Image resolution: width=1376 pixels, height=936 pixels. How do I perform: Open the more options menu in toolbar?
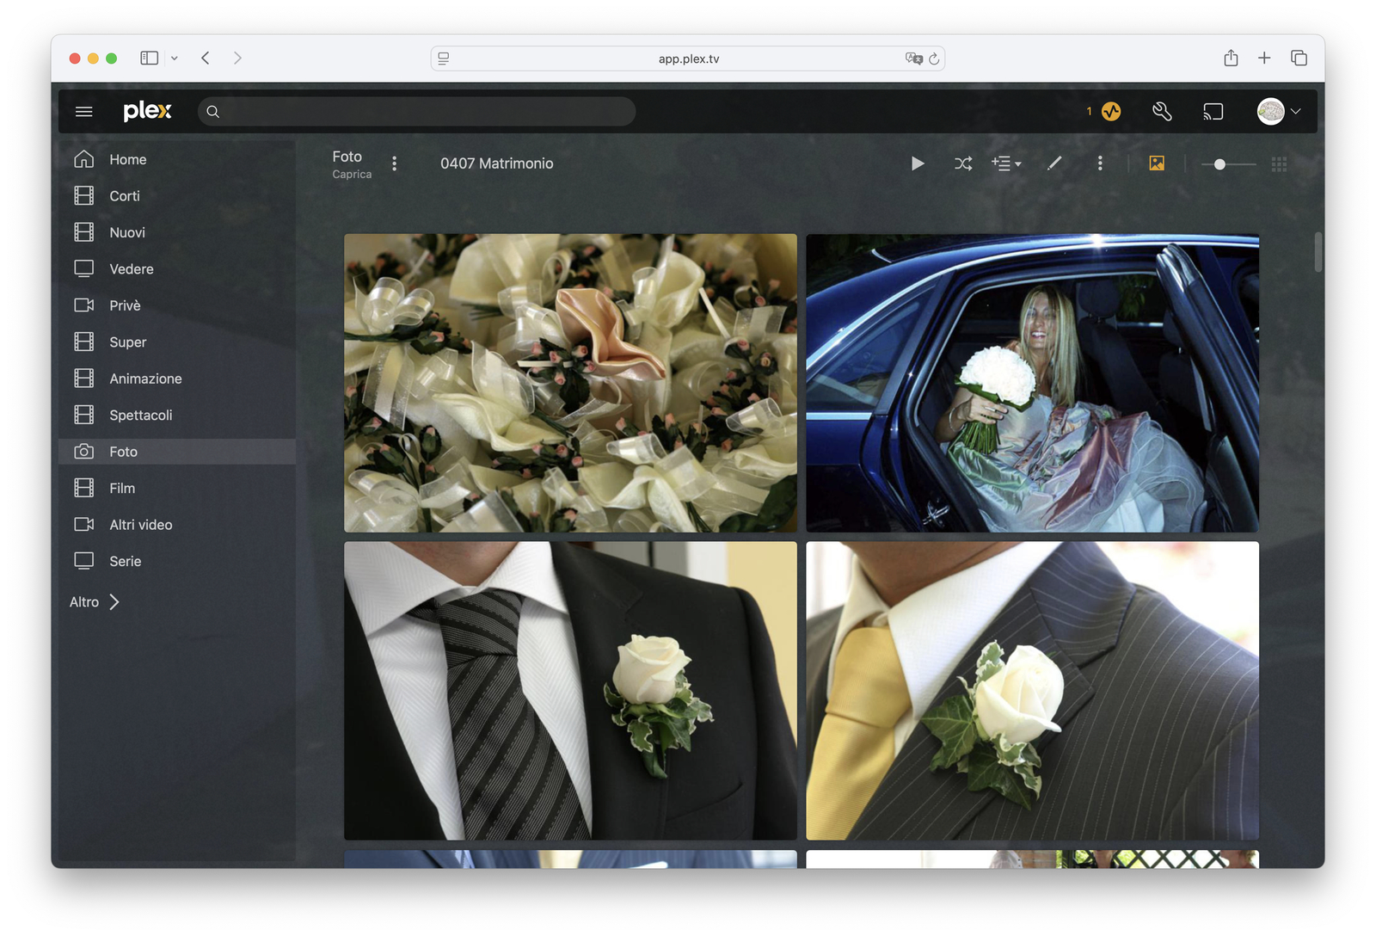pyautogui.click(x=1100, y=163)
